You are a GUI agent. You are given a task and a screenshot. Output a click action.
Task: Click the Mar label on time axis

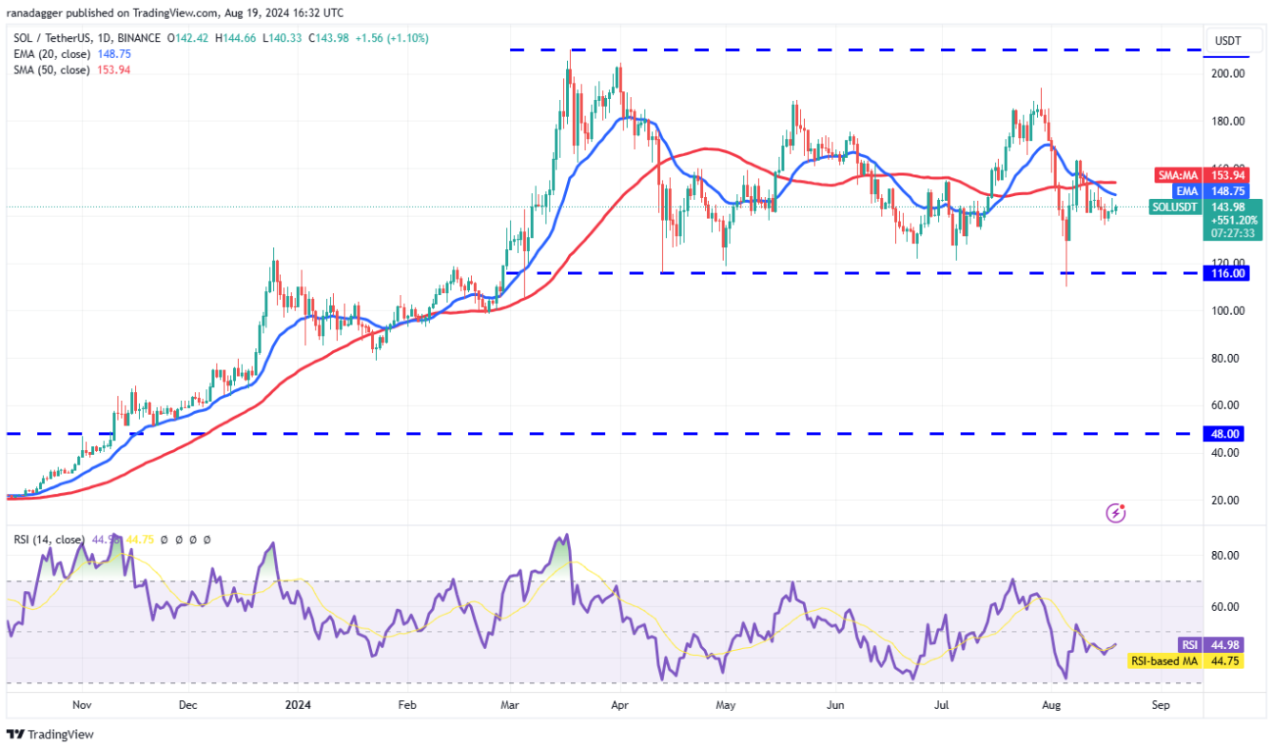point(511,705)
